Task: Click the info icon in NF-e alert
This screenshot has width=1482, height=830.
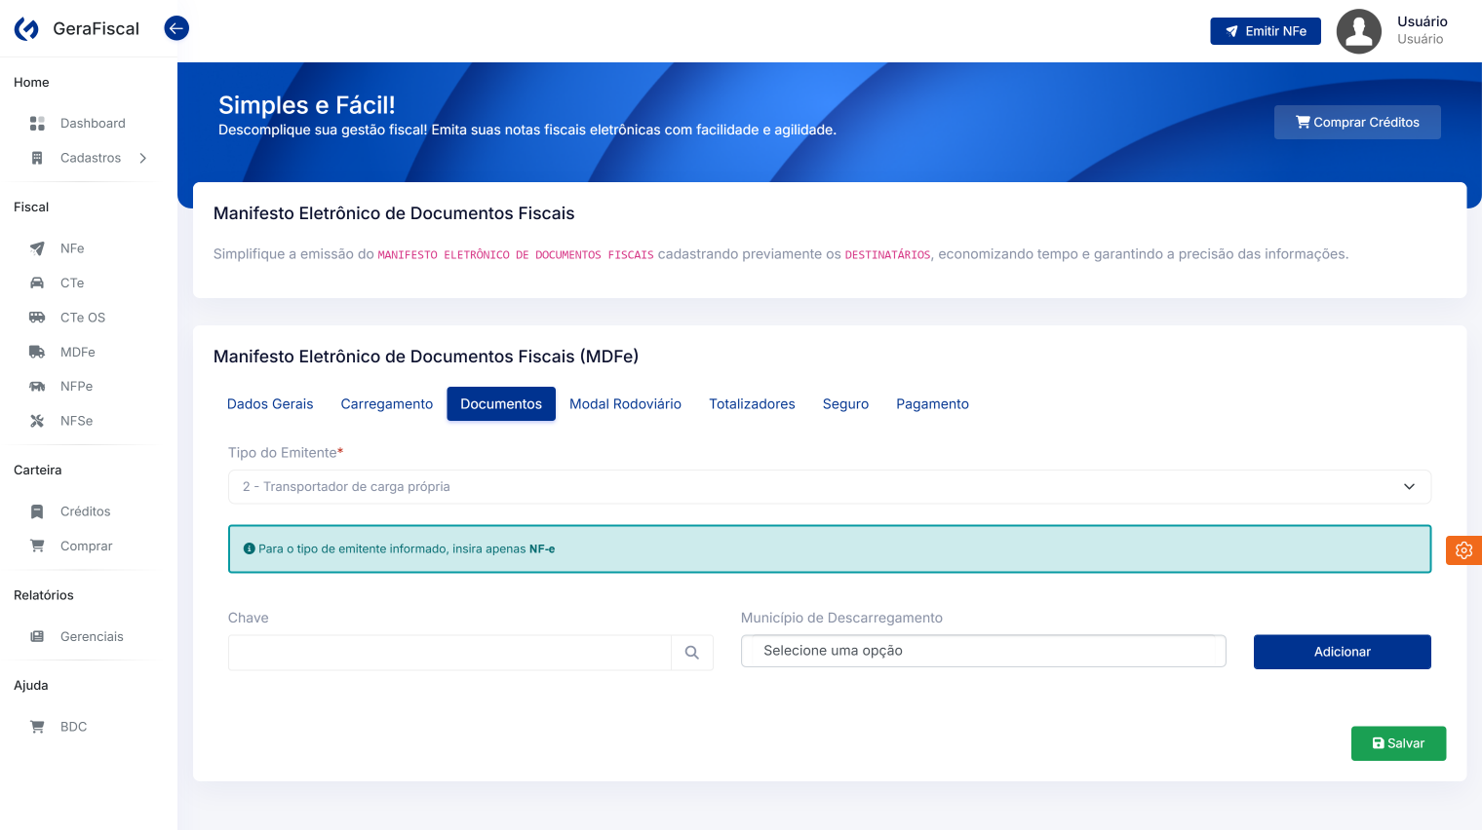Action: (x=249, y=549)
